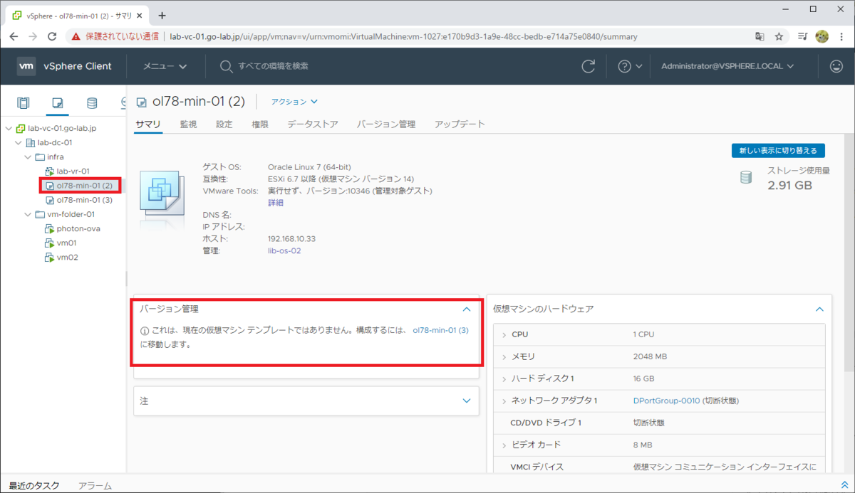The width and height of the screenshot is (855, 493).
Task: Collapse the infra folder node
Action: 28,157
